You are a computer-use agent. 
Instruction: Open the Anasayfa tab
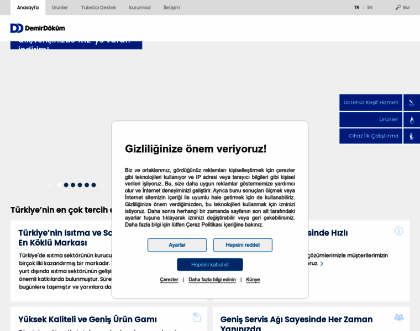[x=28, y=8]
